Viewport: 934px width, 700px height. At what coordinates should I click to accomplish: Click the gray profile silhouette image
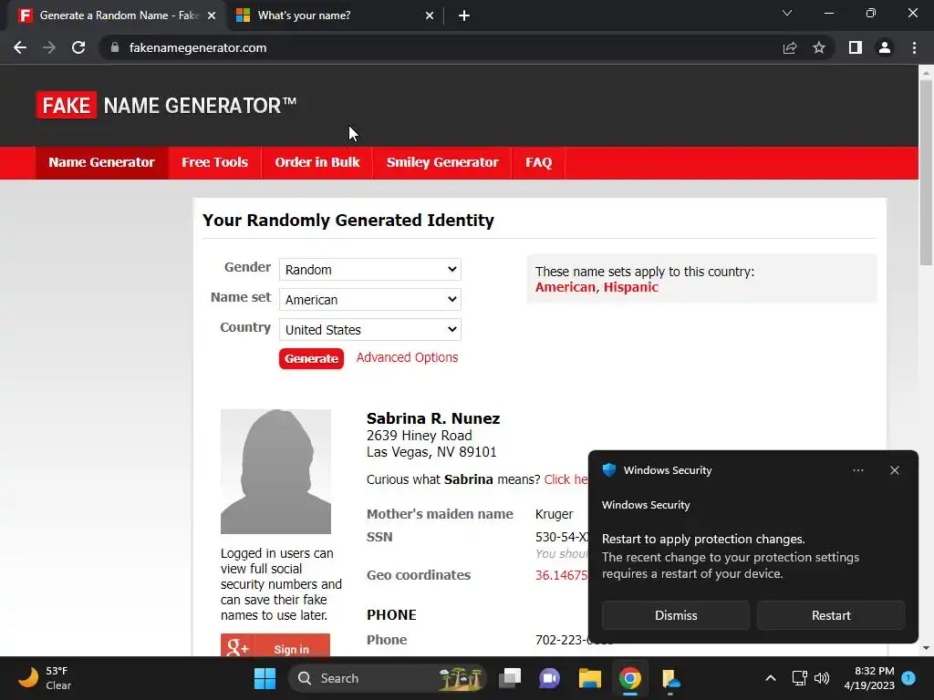click(275, 471)
